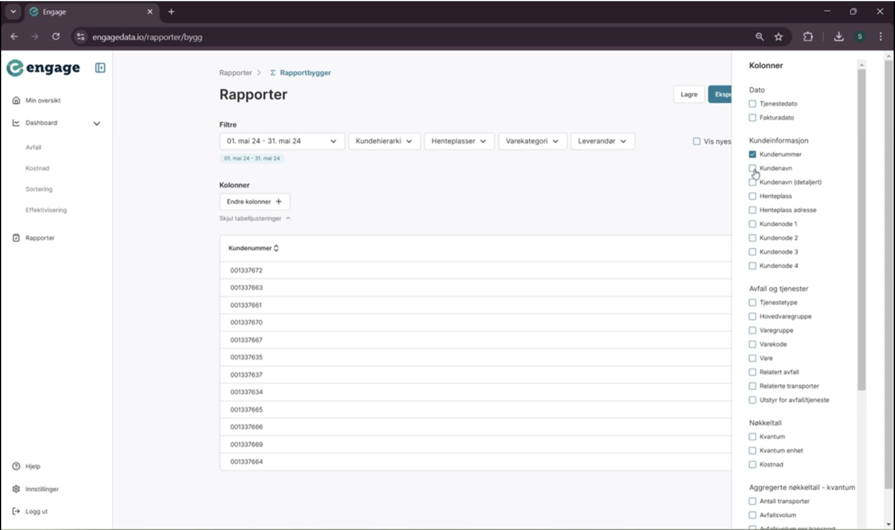Click the Dashboard chart icon
Screen dimensions: 895x530
click(16, 123)
